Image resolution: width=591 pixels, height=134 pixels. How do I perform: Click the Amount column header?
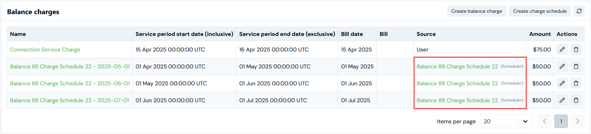tap(540, 34)
